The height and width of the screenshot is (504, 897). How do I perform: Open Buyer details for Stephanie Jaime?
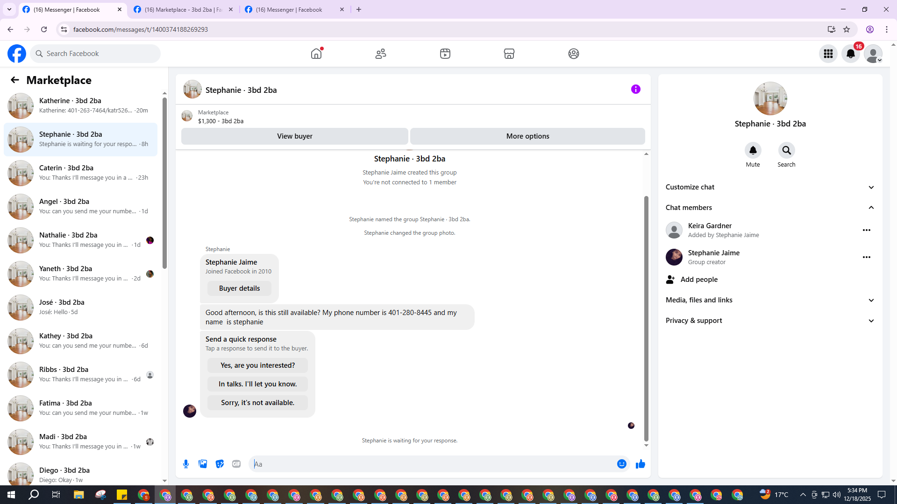tap(240, 288)
